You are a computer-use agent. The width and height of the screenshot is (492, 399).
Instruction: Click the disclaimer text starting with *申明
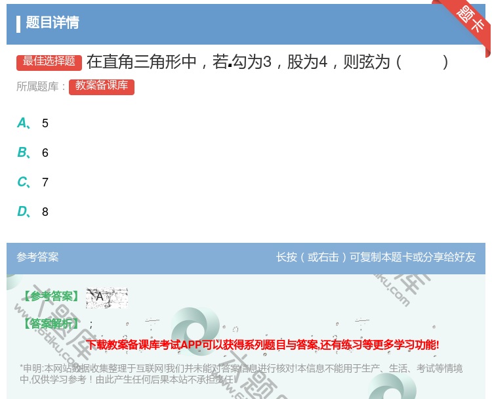tap(241, 373)
